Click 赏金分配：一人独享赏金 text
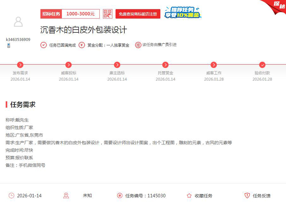This screenshot has width=286, height=203. [x=108, y=45]
